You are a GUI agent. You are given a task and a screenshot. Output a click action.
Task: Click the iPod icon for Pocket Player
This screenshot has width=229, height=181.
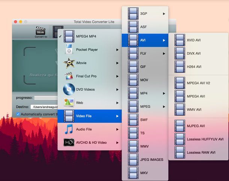pos(69,49)
